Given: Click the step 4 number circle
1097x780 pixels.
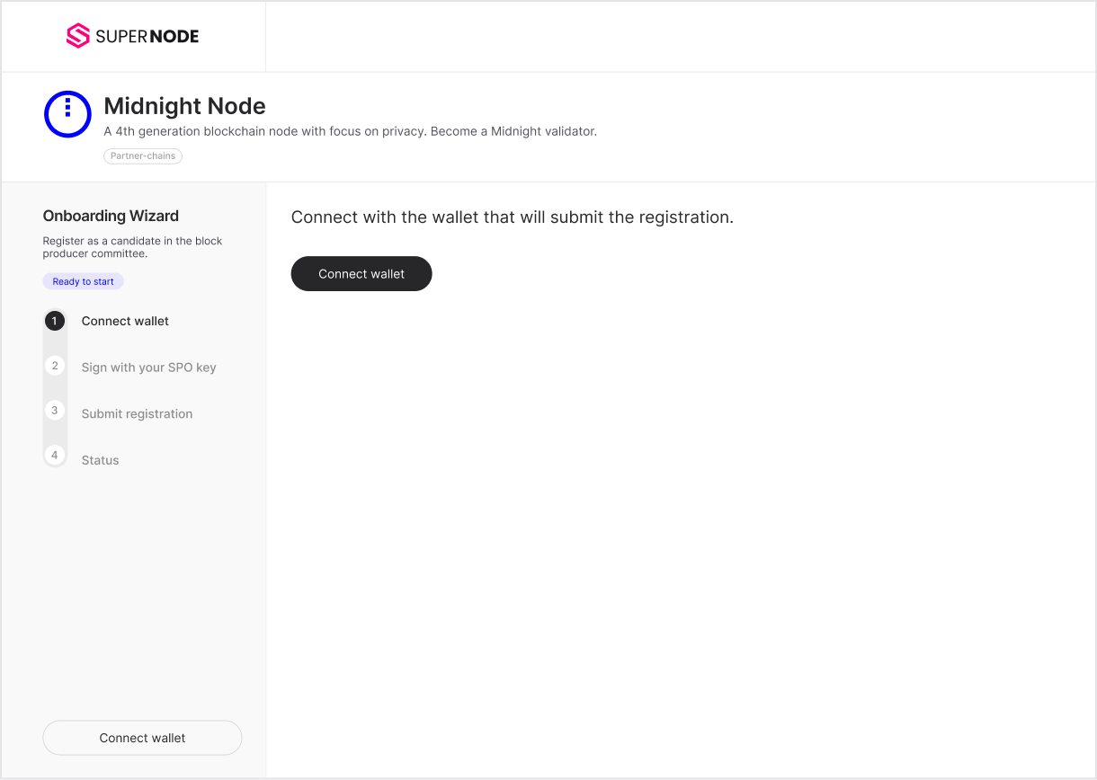Looking at the screenshot, I should (55, 456).
